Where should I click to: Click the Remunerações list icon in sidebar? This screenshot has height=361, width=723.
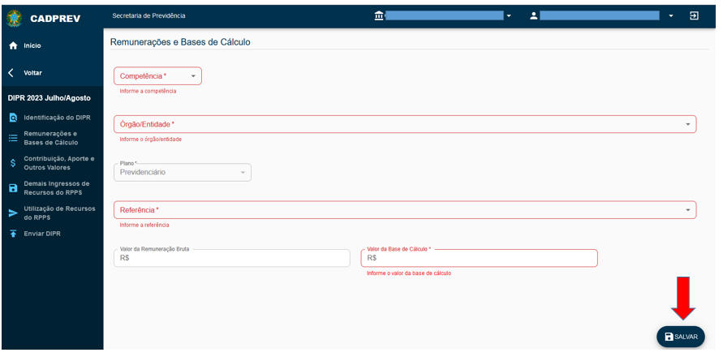(x=13, y=139)
